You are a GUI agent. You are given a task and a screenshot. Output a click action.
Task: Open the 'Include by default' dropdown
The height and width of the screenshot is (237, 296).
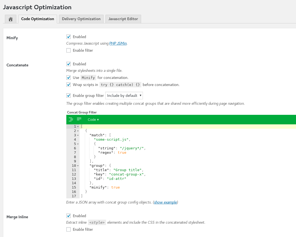tap(124, 96)
